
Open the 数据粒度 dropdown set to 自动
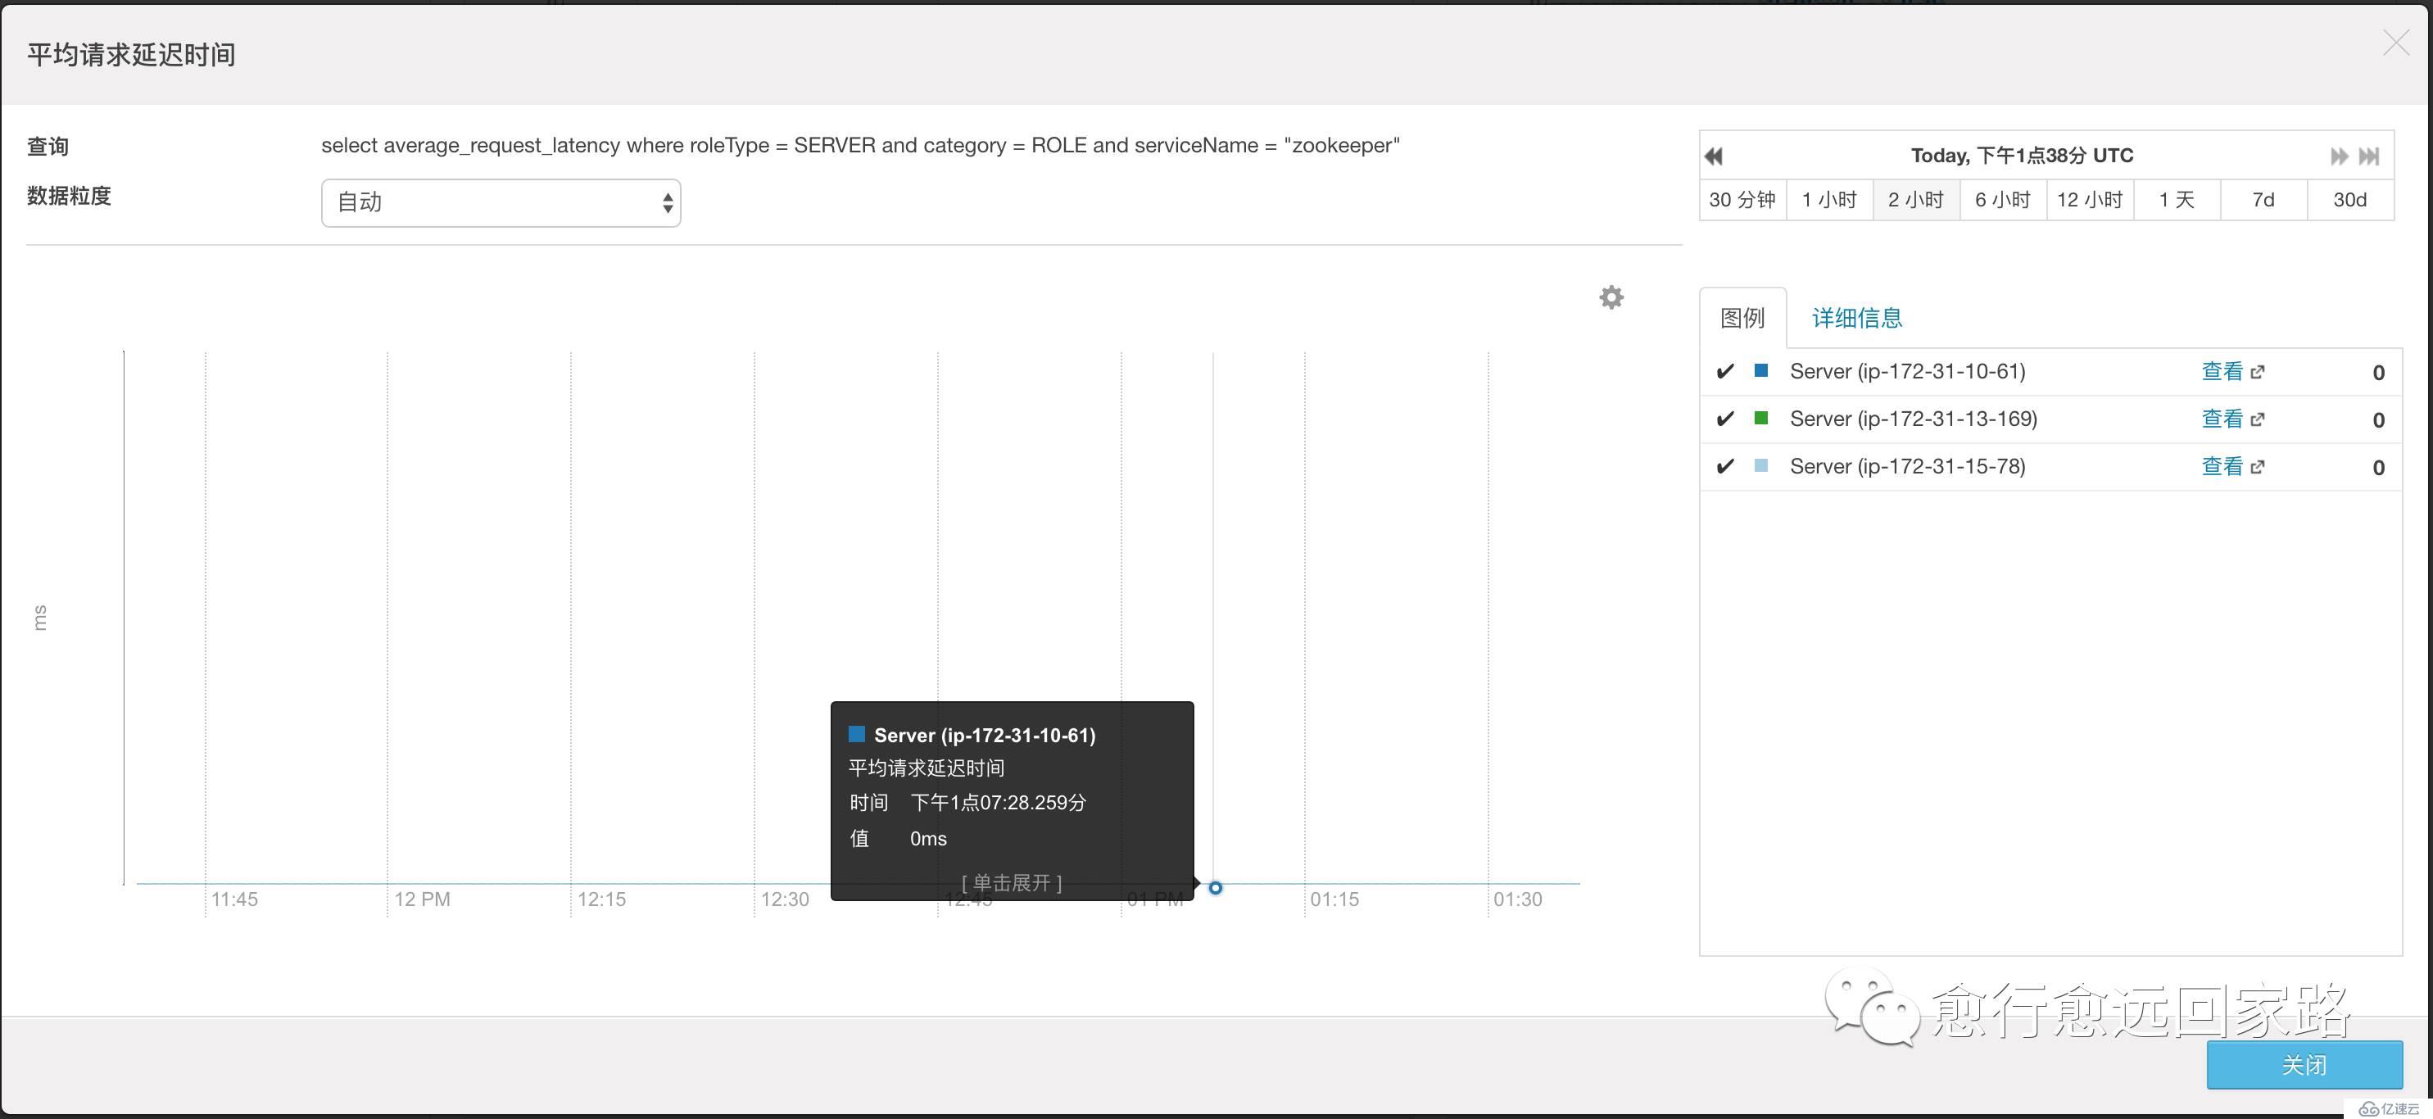(x=501, y=203)
